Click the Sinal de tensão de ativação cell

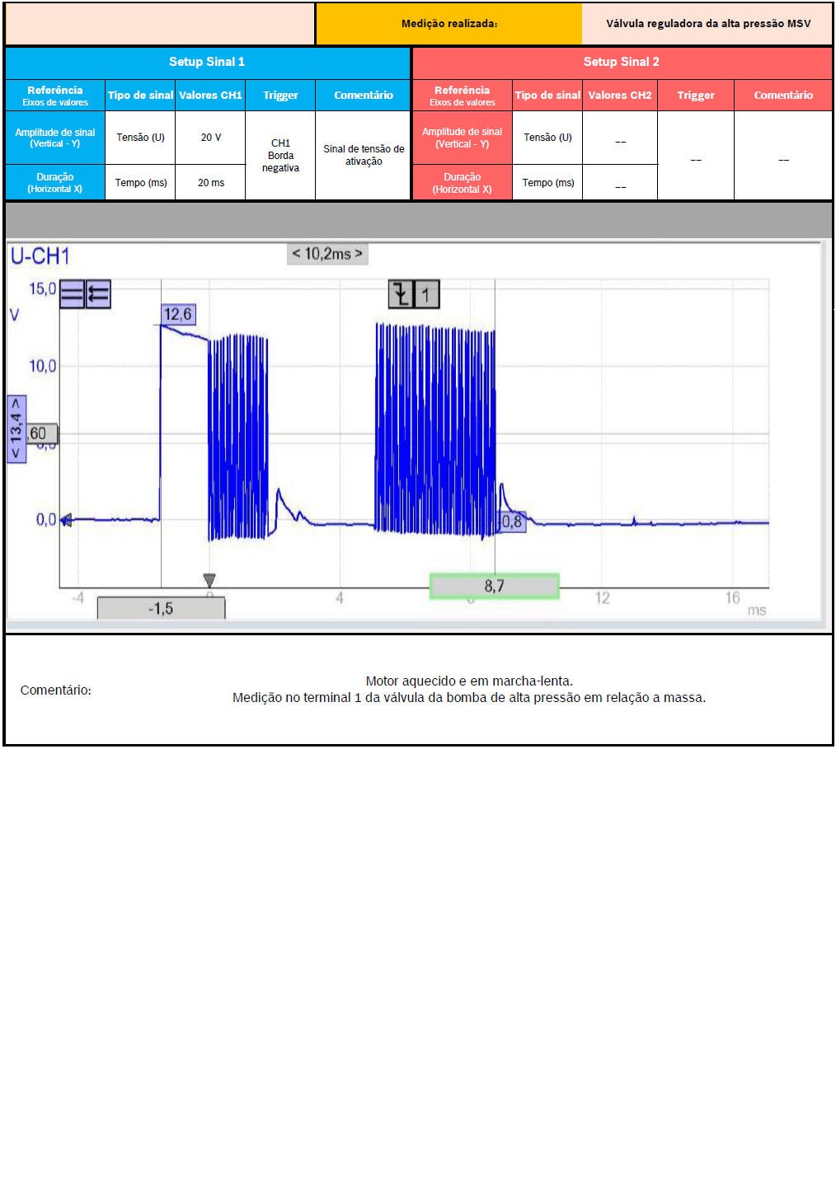pyautogui.click(x=364, y=156)
